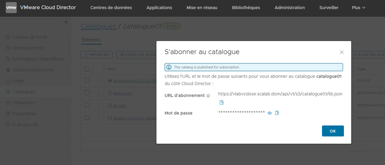Collapse the sidebar with double chevron
This screenshot has width=385, height=165.
pos(66,22)
